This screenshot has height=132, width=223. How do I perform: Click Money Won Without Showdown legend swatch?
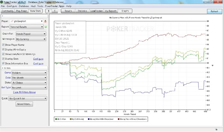point(119,119)
